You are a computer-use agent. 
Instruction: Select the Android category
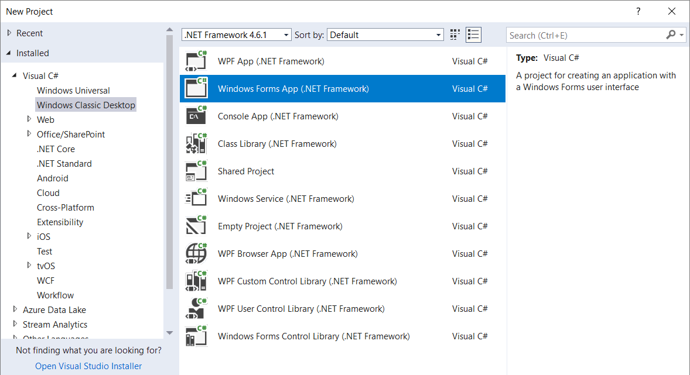(52, 178)
